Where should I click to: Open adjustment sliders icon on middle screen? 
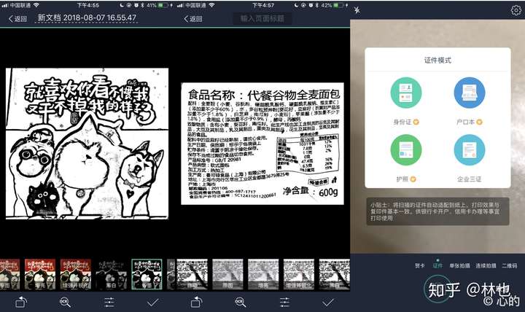coord(284,303)
